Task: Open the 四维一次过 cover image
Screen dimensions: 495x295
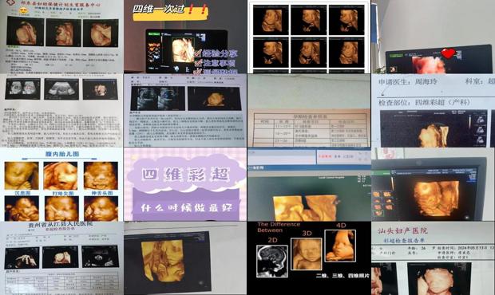Action: pos(185,37)
